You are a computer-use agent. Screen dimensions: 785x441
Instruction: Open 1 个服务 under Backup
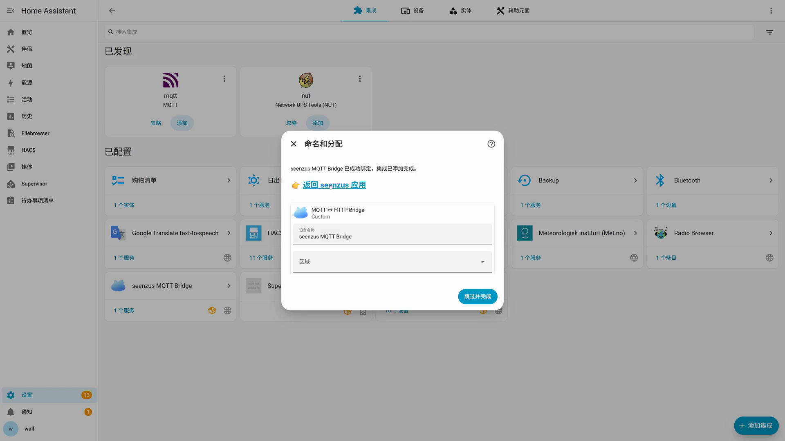(x=531, y=205)
